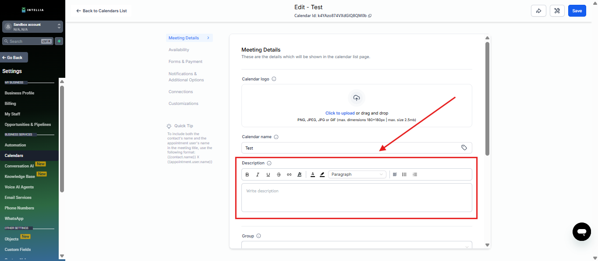Image resolution: width=598 pixels, height=261 pixels.
Task: Open the Paragraph style dropdown
Action: [357, 174]
